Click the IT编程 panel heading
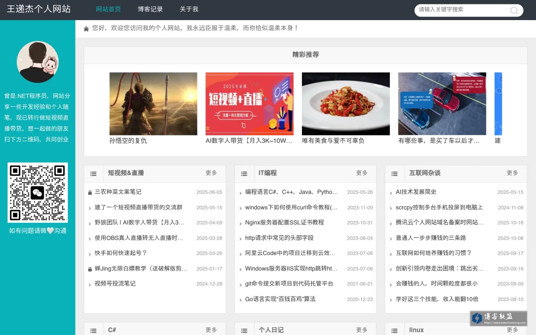Image resolution: width=536 pixels, height=335 pixels. tap(268, 173)
